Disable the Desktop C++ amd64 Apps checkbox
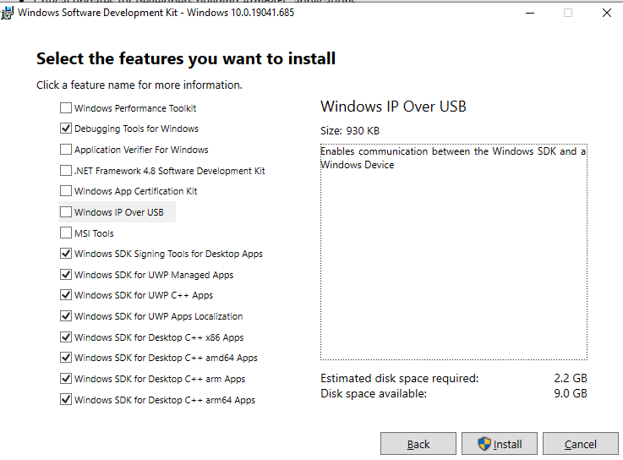This screenshot has width=623, height=460. [x=66, y=358]
